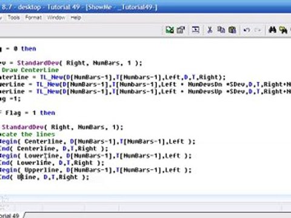291x218 pixels.
Task: Click the 'Draw CenterLine' comment
Action: coord(30,70)
